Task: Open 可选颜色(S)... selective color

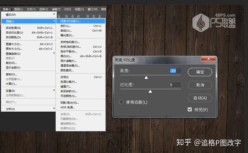Action: point(81,96)
